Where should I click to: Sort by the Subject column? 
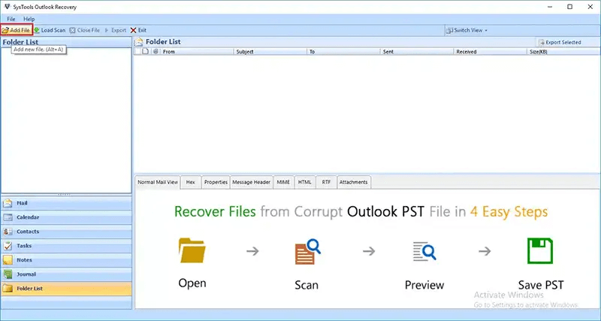click(270, 51)
